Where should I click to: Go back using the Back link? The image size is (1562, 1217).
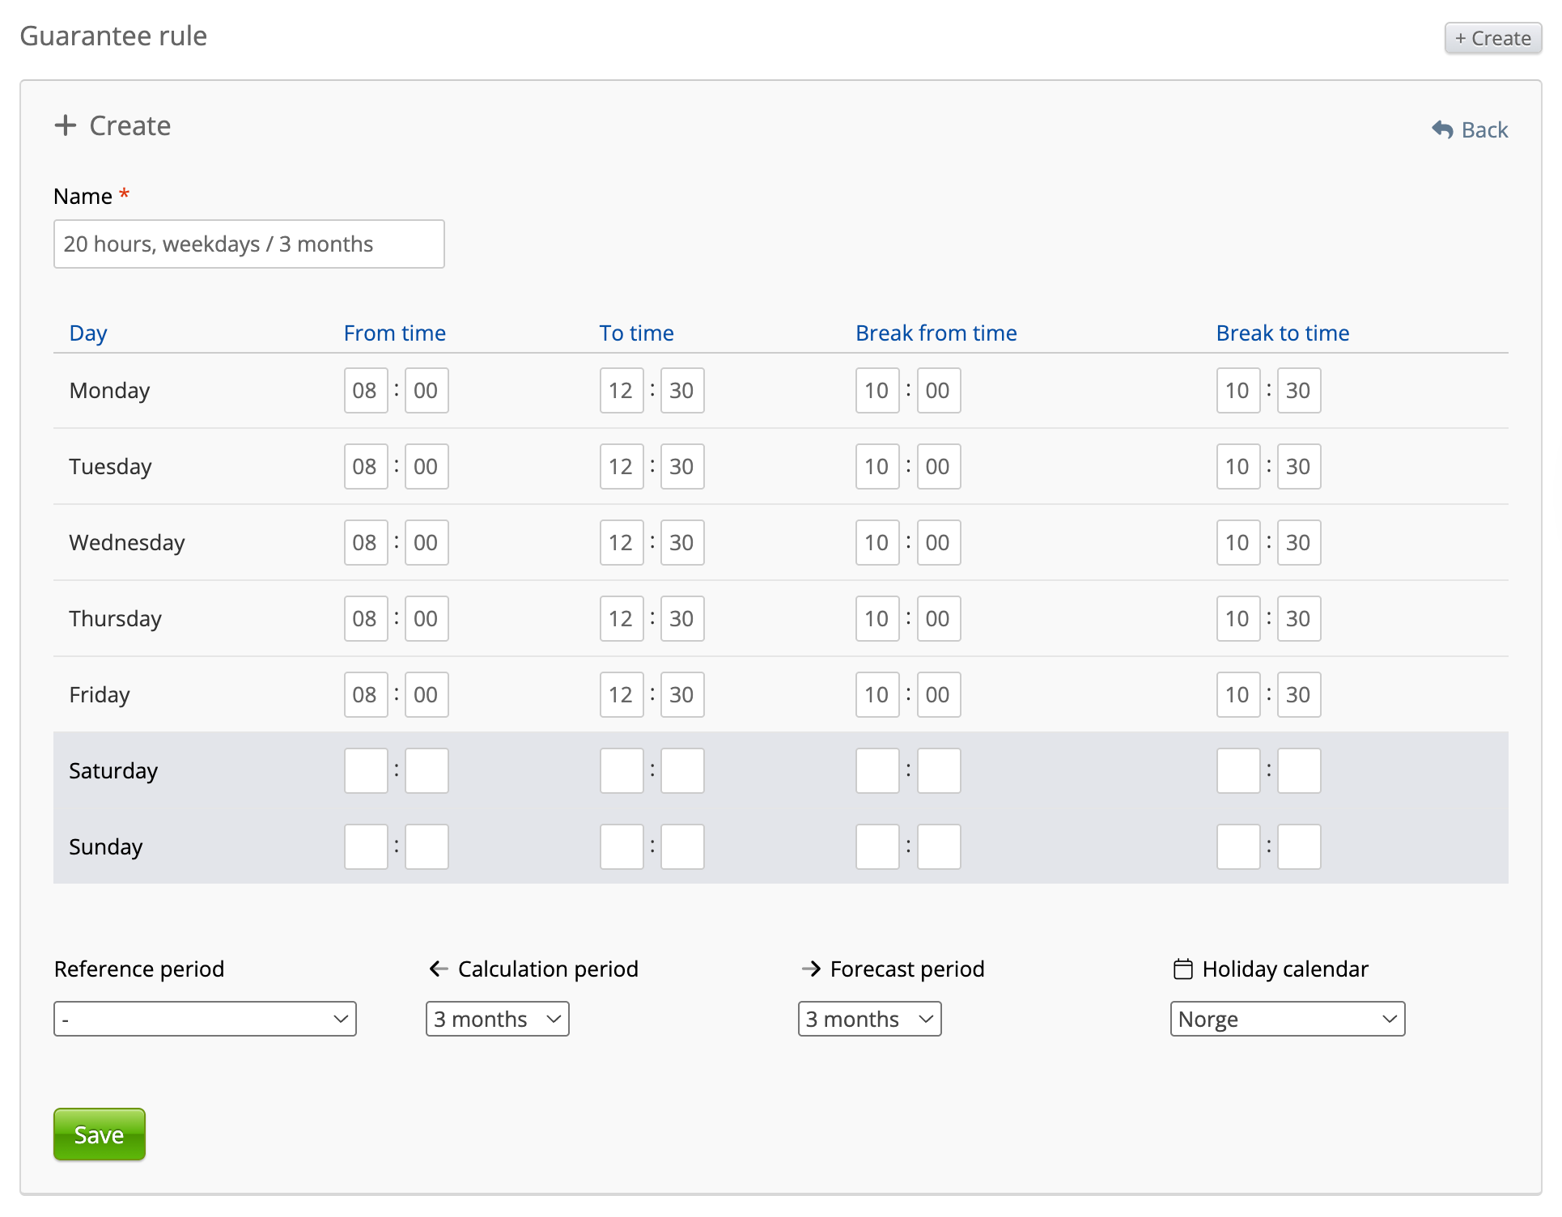click(x=1483, y=129)
